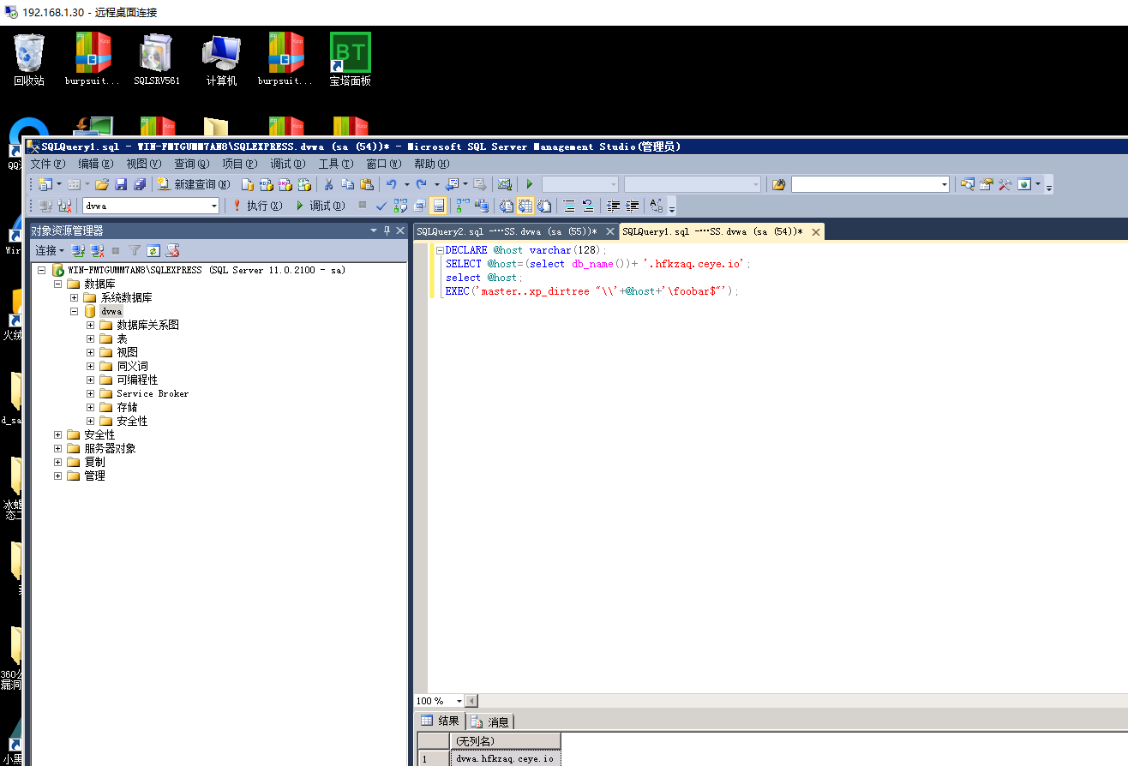Cut selection using the scissors icon

pyautogui.click(x=328, y=184)
